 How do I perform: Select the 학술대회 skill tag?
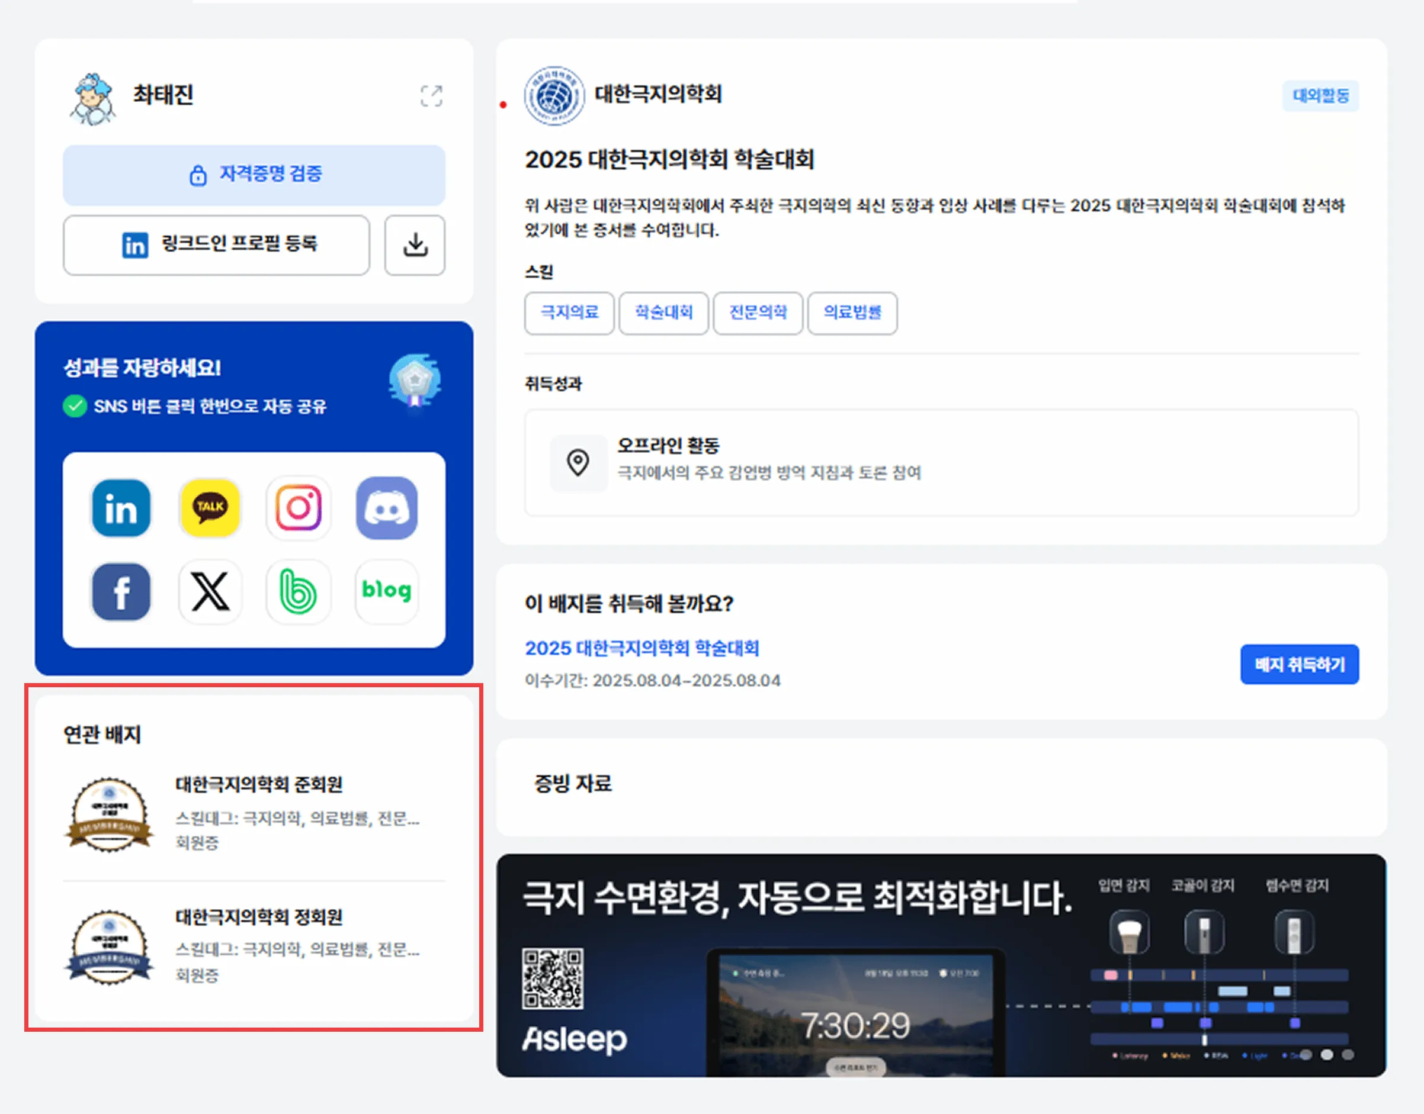click(x=663, y=313)
